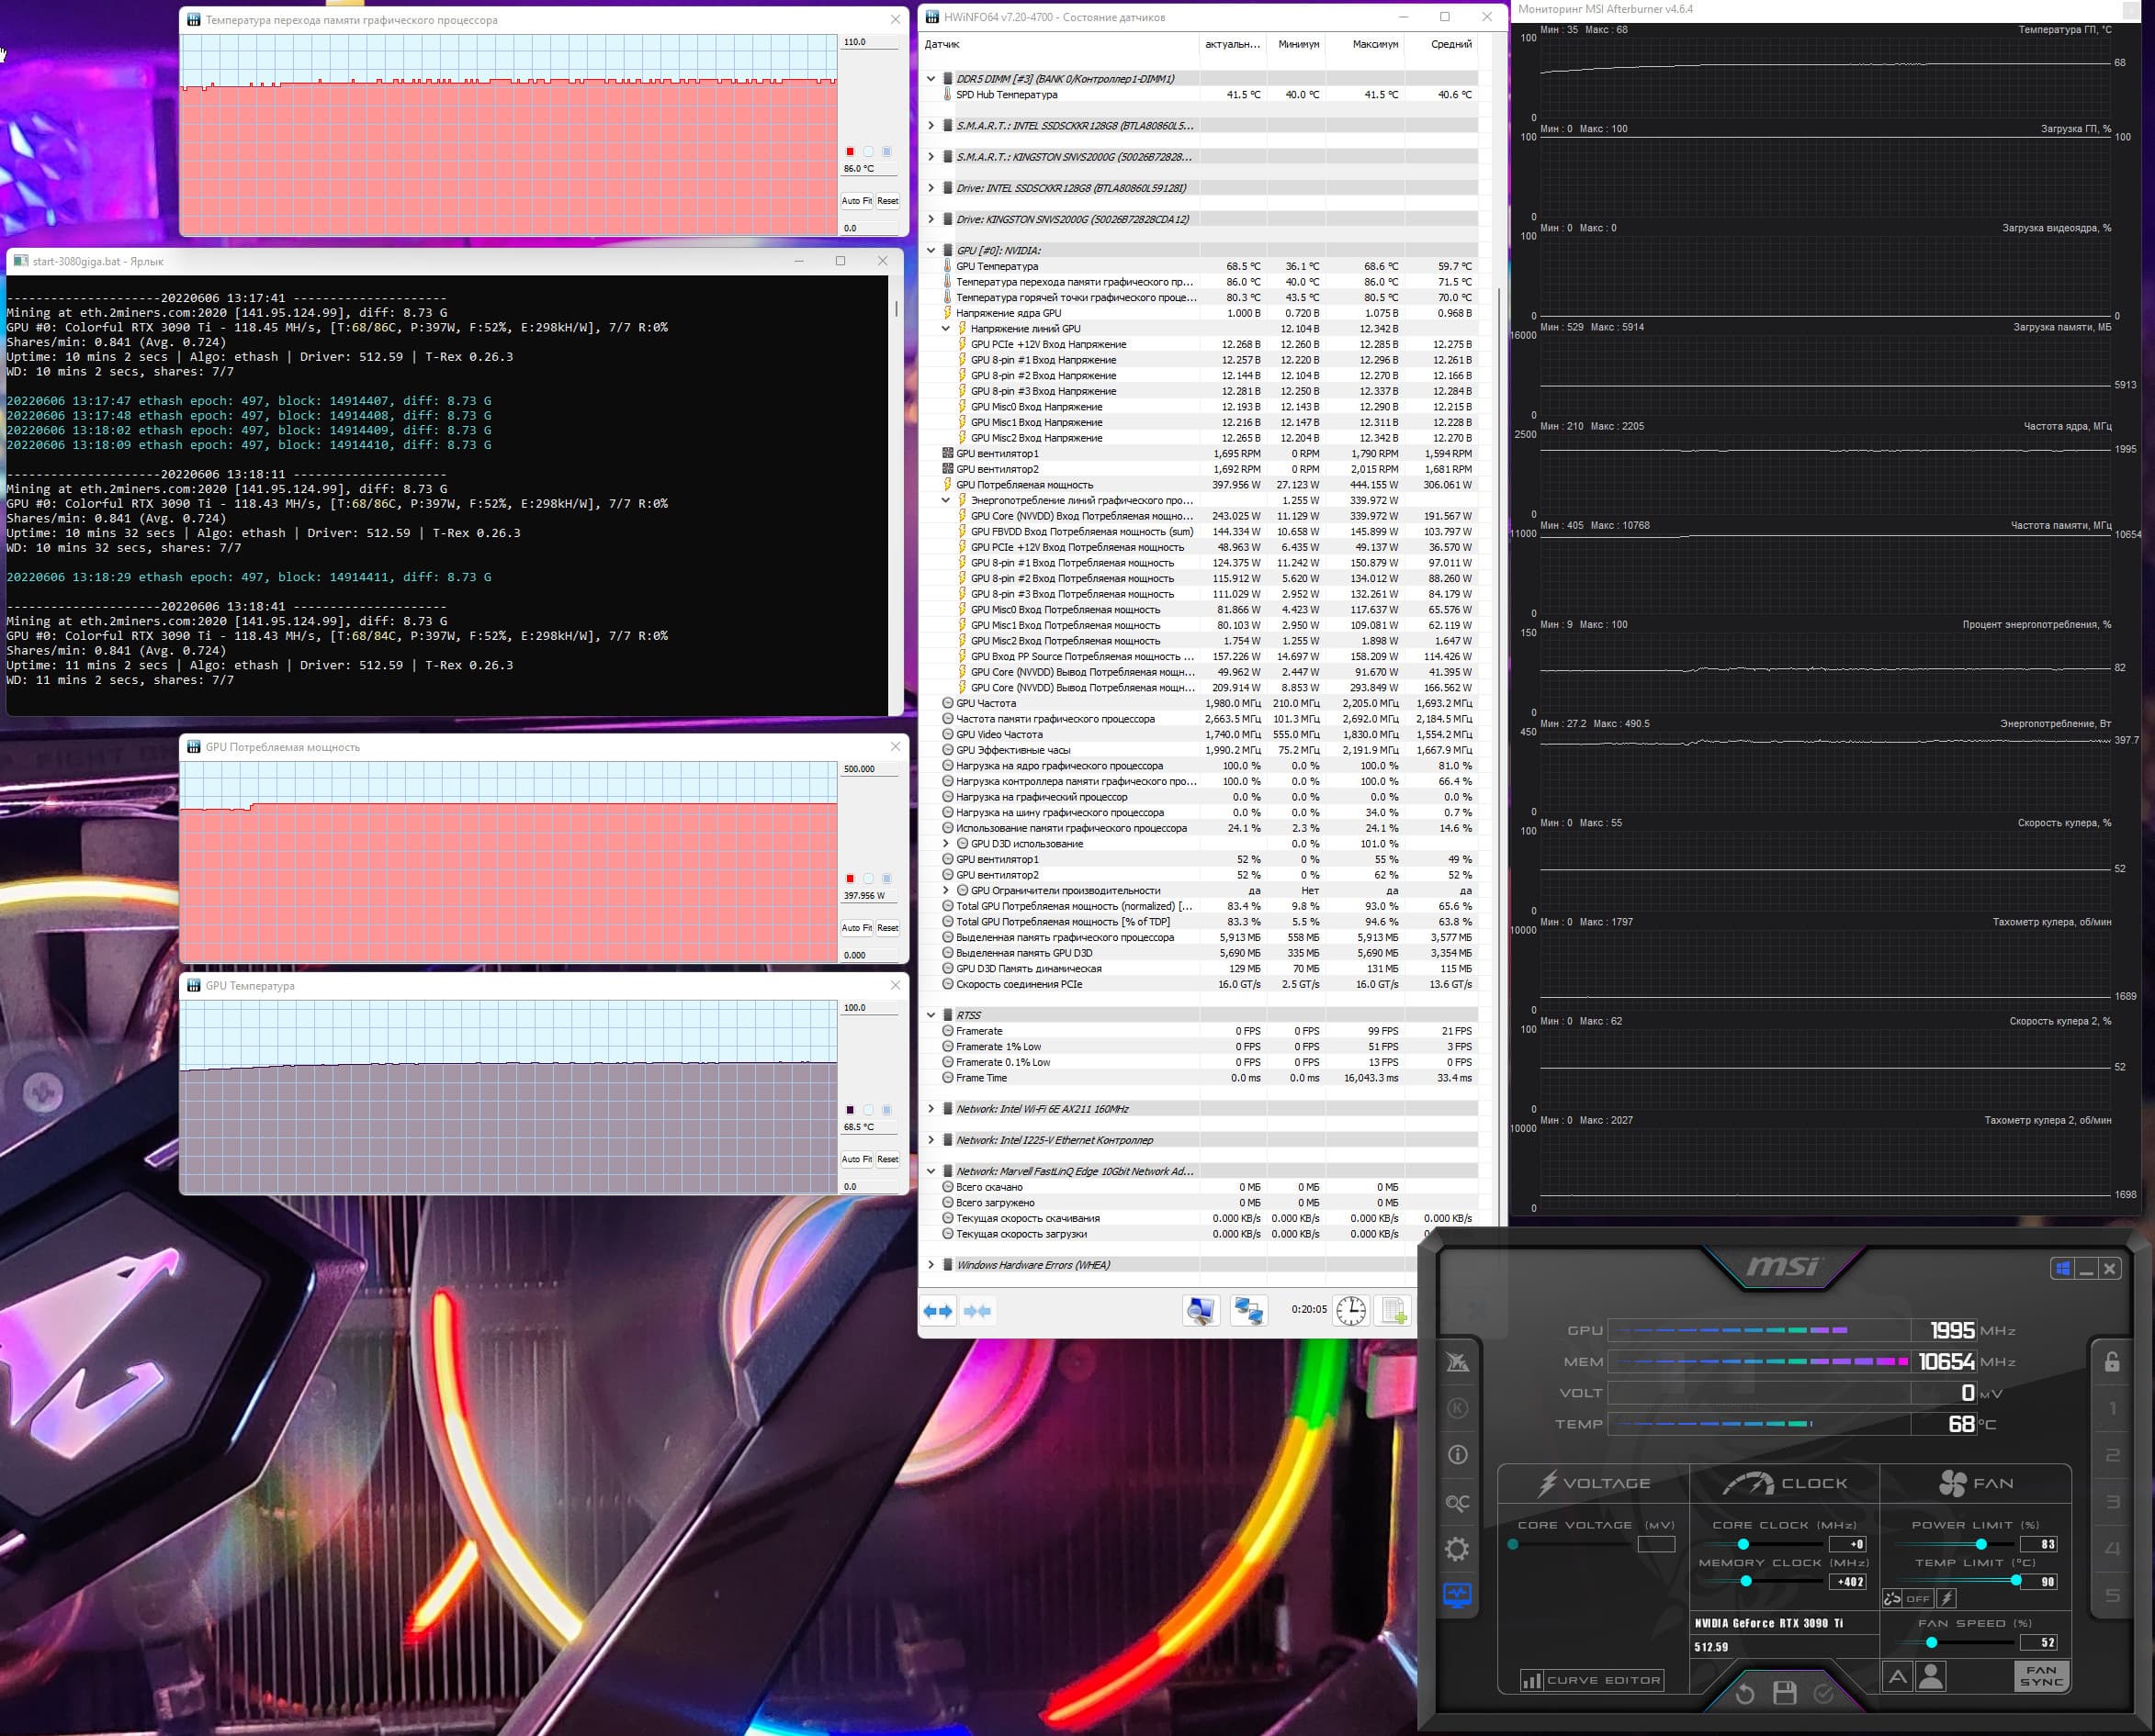
Task: Toggle the profile lock padlock in Afterburner
Action: pos(2111,1361)
